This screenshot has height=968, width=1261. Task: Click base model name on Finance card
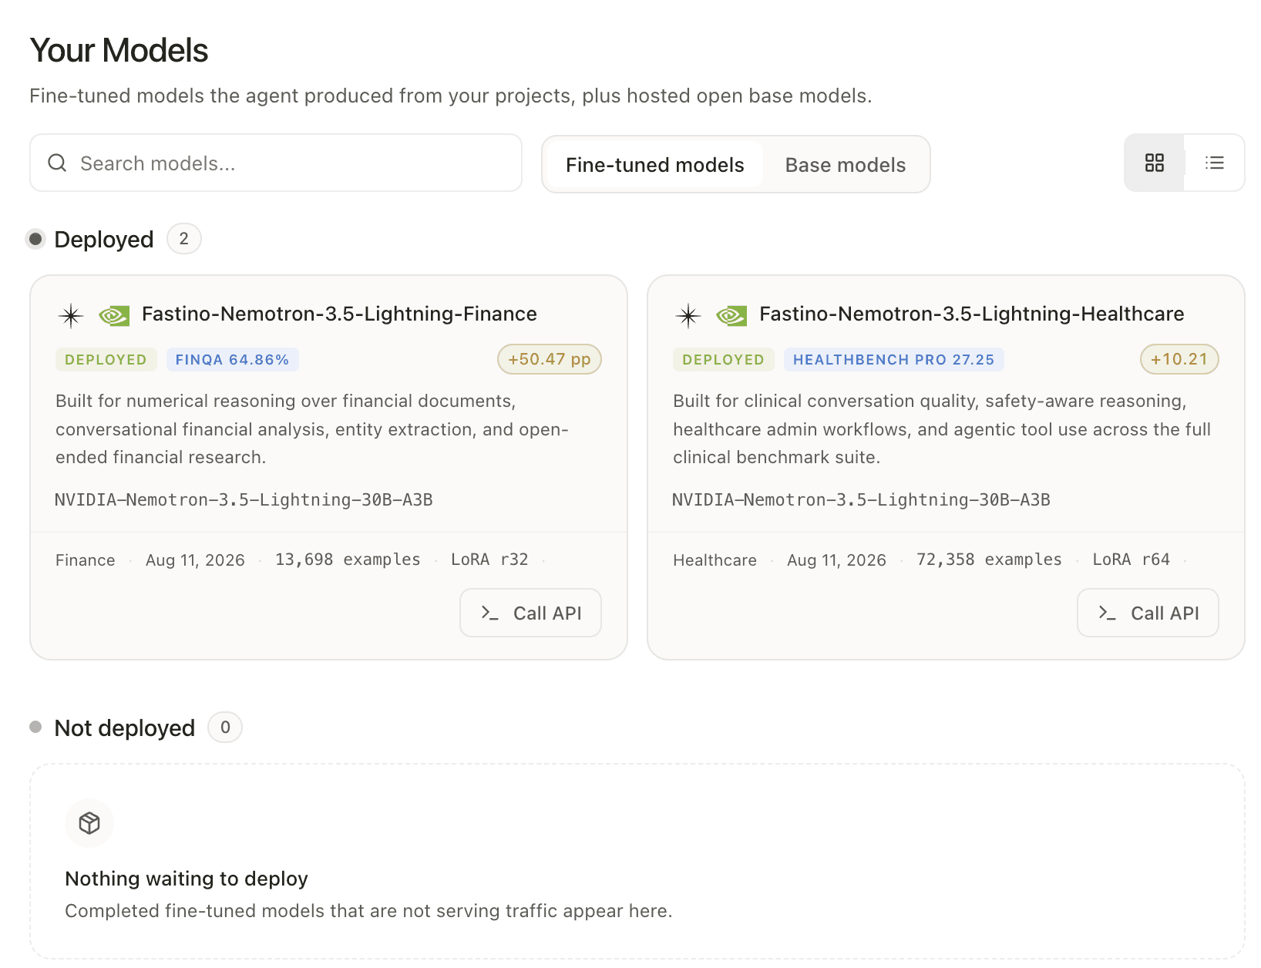click(x=244, y=499)
